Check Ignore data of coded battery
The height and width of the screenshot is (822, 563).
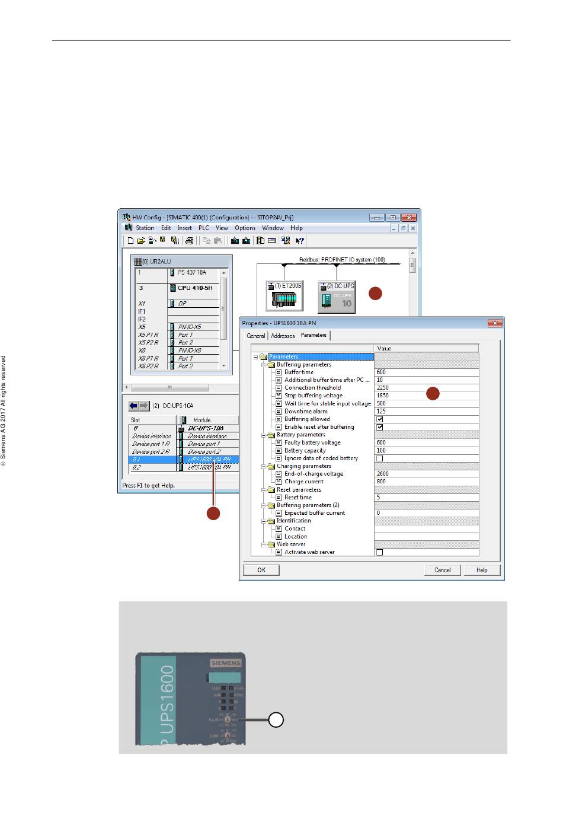[380, 458]
